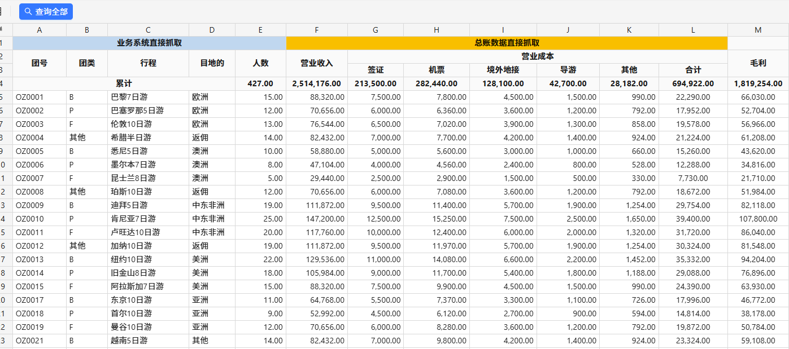Select tour number cell OZ0010
This screenshot has height=349, width=789.
tap(40, 219)
